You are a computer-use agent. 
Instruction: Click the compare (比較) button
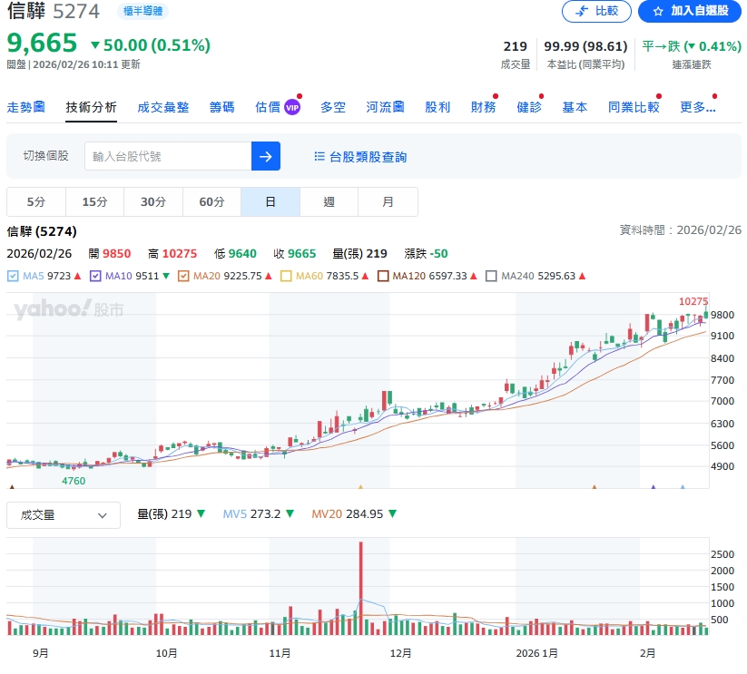tap(596, 11)
